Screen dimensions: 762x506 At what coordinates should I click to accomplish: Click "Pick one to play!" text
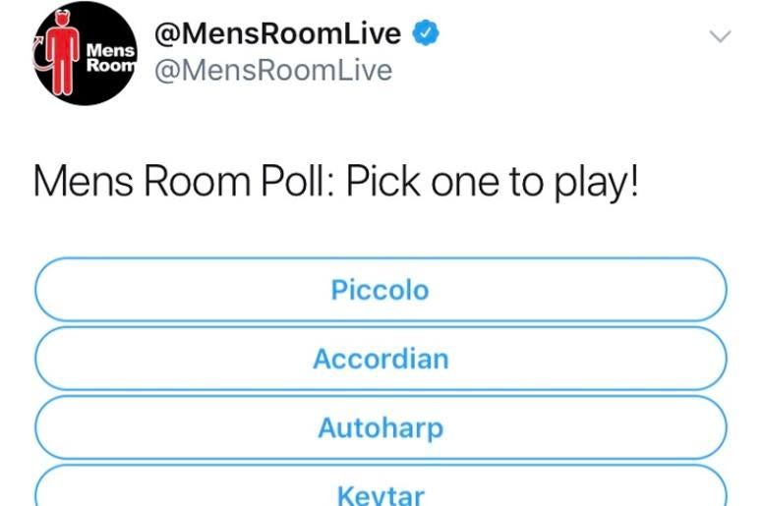[x=492, y=183]
